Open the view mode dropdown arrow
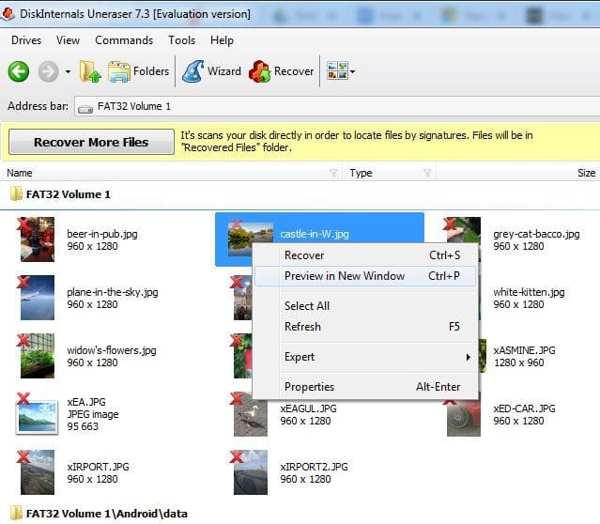This screenshot has width=600, height=524. 352,72
